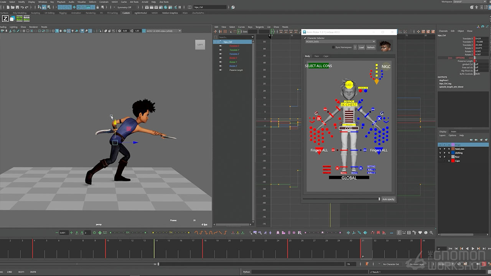Image resolution: width=491 pixels, height=276 pixels.
Task: Select Translate Y channel in Graph Editor outliner
Action: (x=234, y=50)
